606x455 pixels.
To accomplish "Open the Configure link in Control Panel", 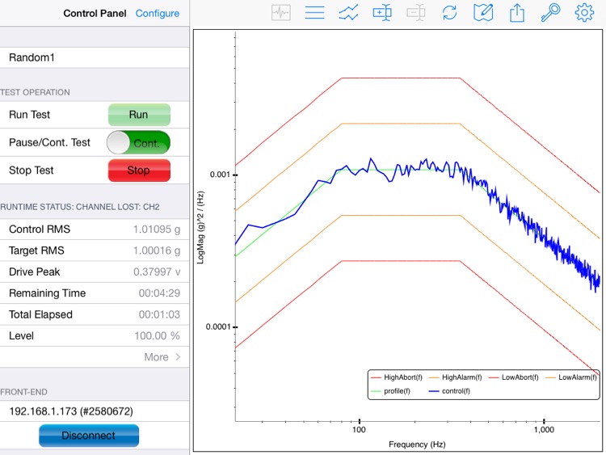I will tap(158, 14).
